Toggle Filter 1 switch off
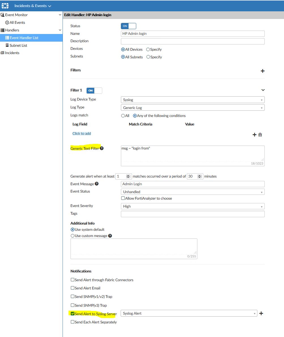 pyautogui.click(x=94, y=91)
